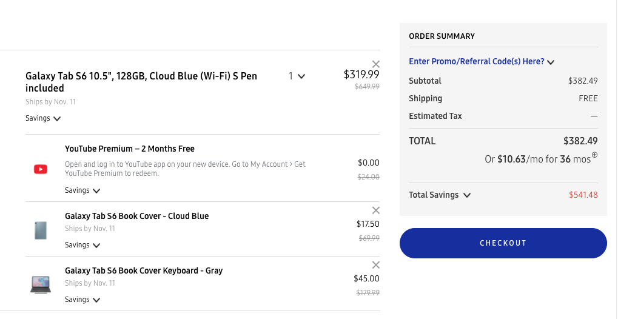Click the Cloud Blue Book Cover thumbnail

tap(41, 230)
